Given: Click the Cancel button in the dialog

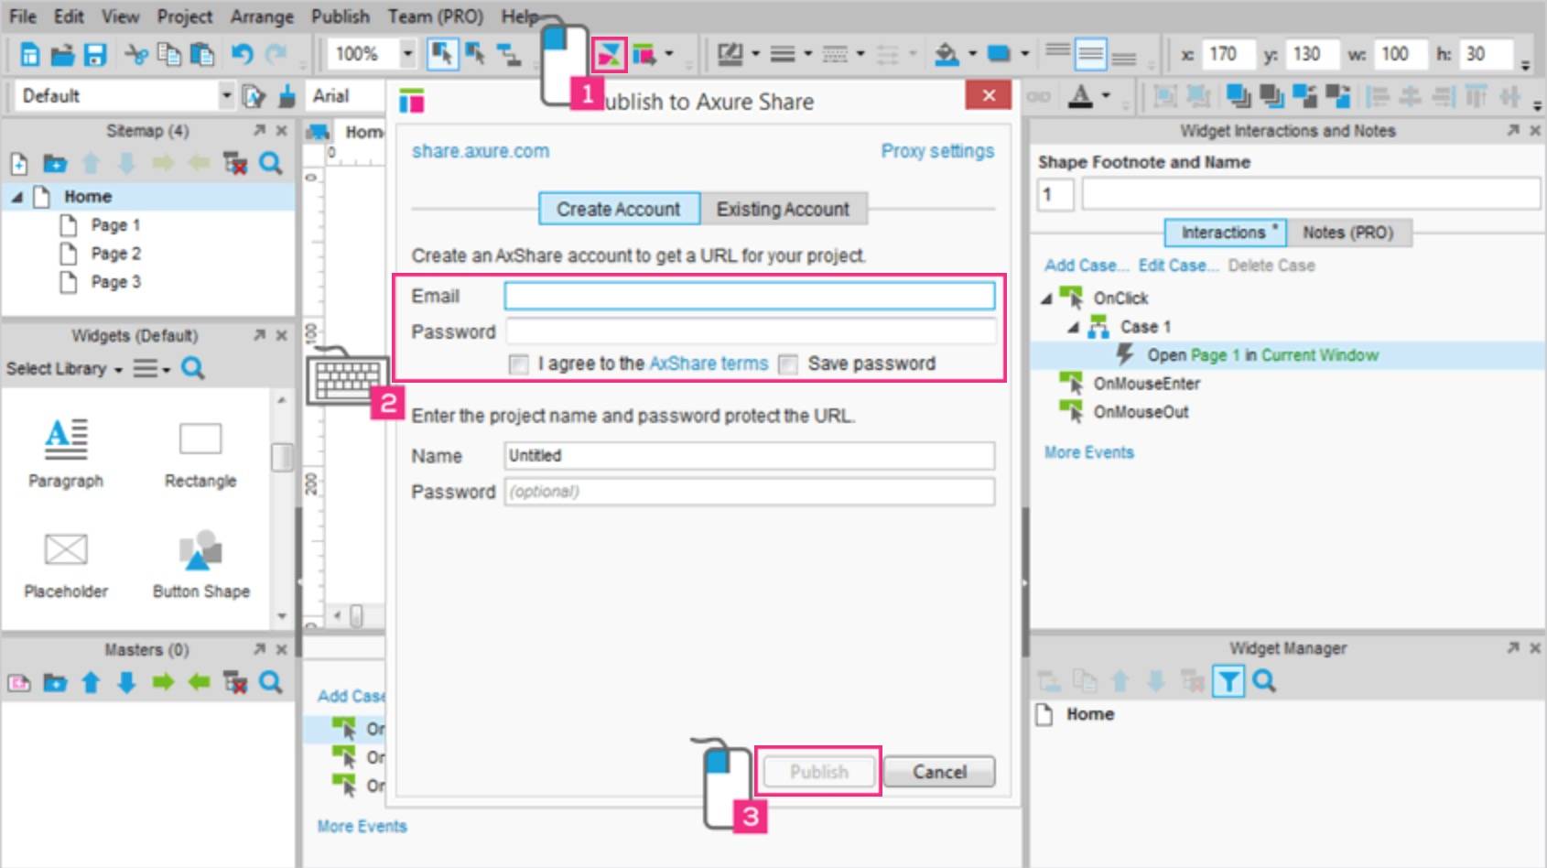Looking at the screenshot, I should pyautogui.click(x=939, y=772).
